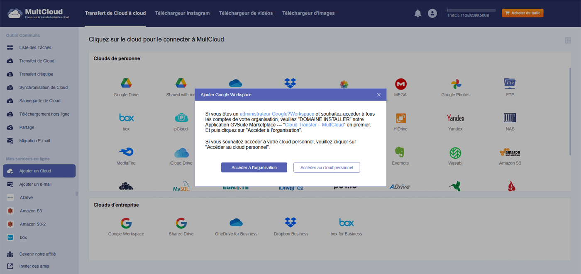Click the Google Workspace enterprise icon
The width and height of the screenshot is (581, 274).
click(126, 223)
